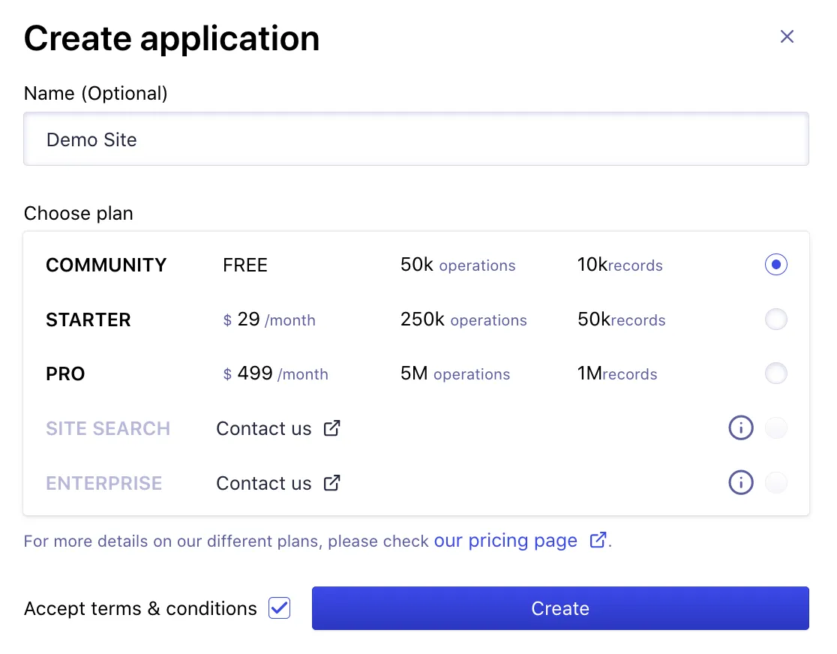The height and width of the screenshot is (654, 837).
Task: Click Contact us for Enterprise
Action: coord(264,483)
